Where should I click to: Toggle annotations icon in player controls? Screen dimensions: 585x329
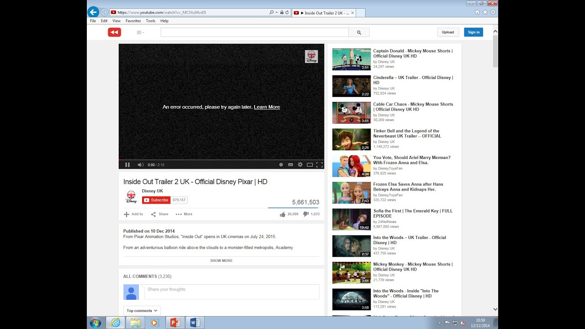tap(281, 165)
